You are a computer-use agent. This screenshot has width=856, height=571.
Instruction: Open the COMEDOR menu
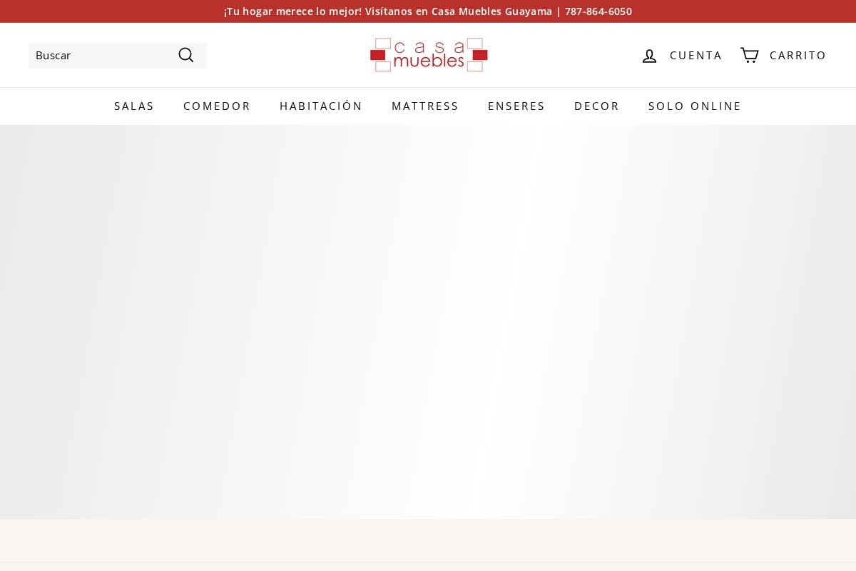[217, 106]
